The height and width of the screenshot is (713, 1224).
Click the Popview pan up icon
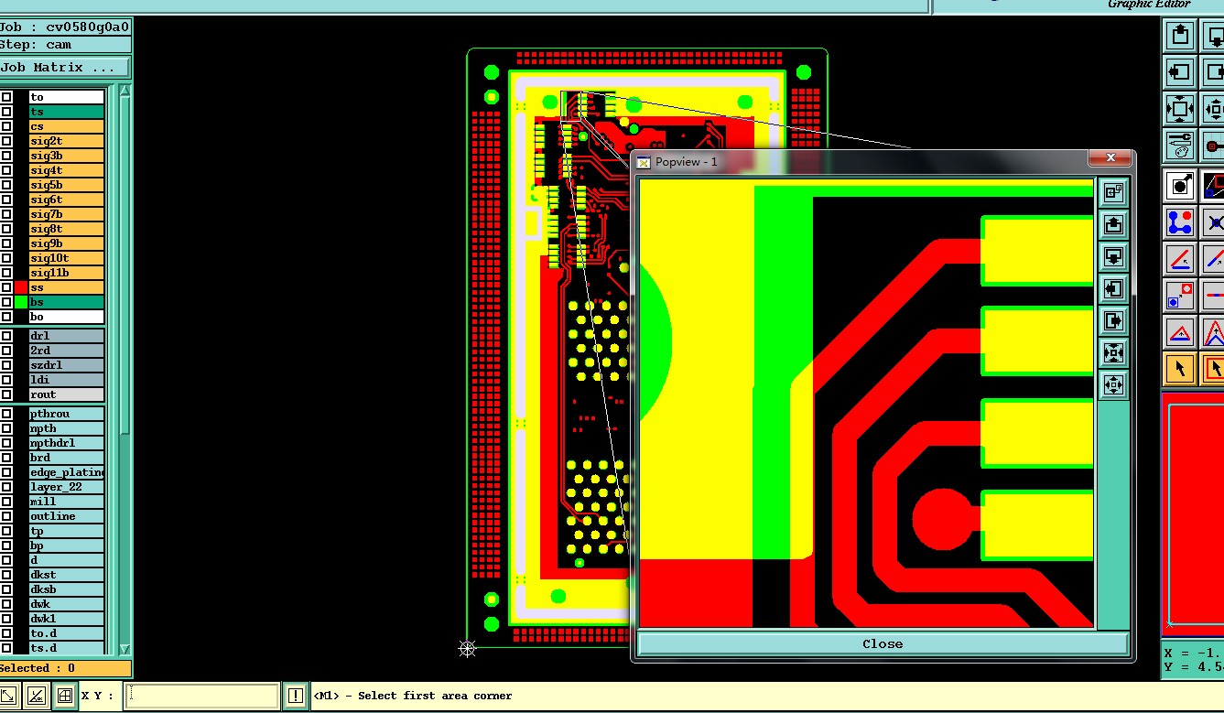(1113, 224)
